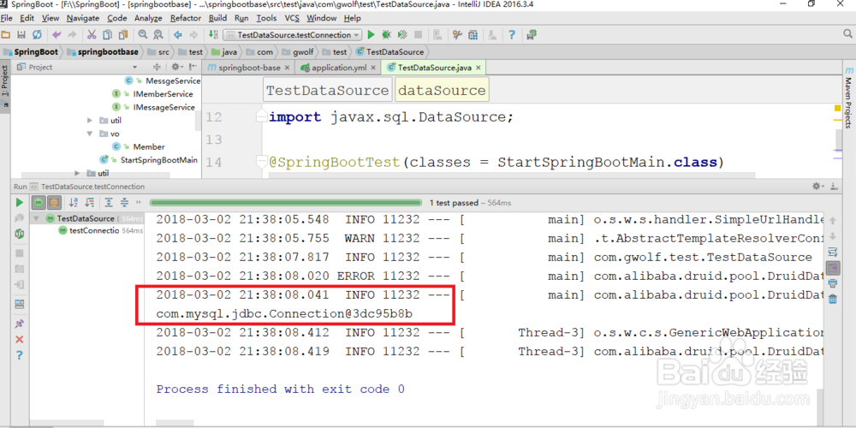Expand all test tree nodes
Screen dimensions: 856x428
[110, 203]
